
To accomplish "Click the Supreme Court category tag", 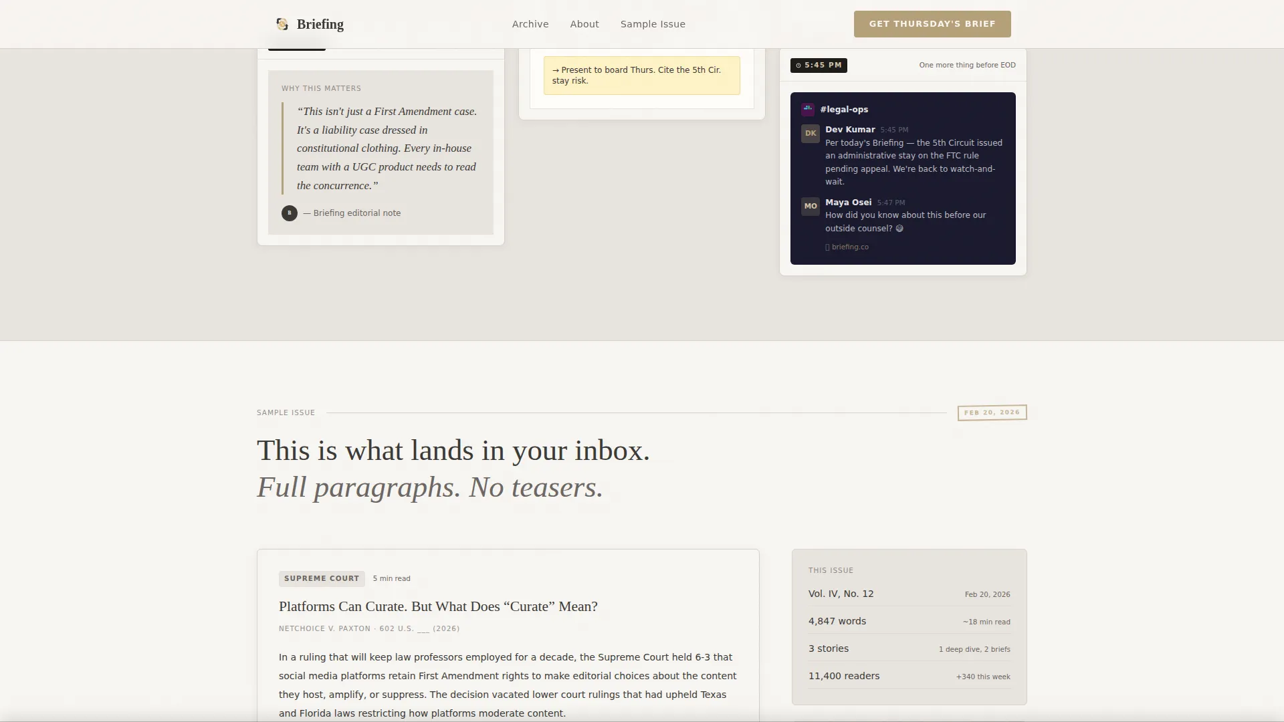I will 322,578.
